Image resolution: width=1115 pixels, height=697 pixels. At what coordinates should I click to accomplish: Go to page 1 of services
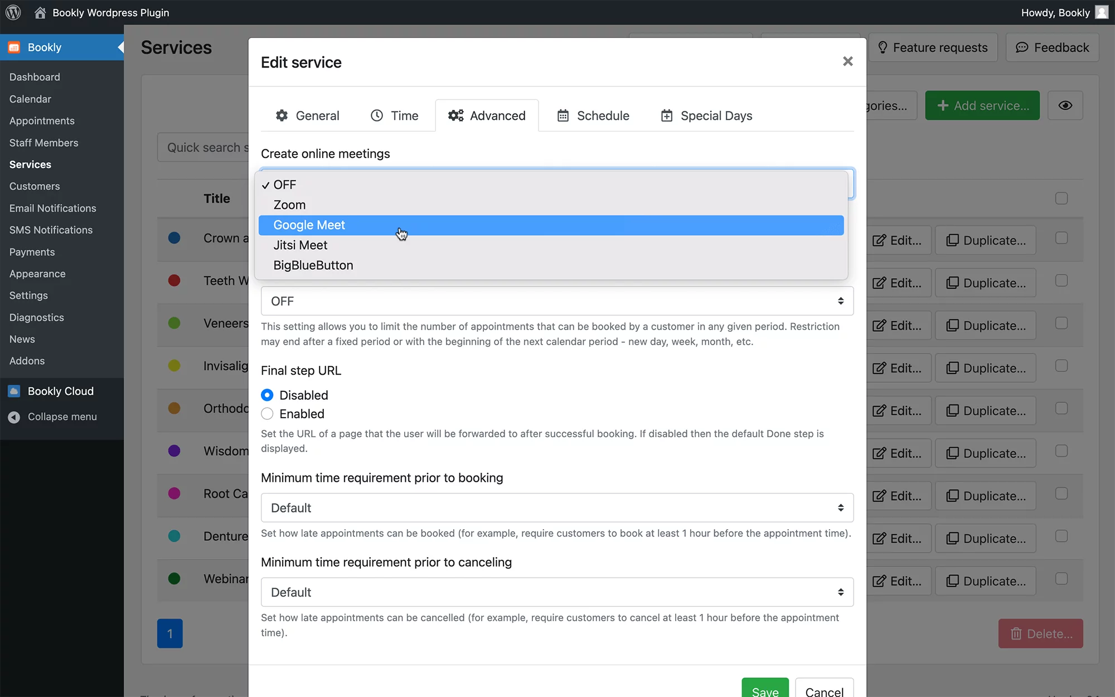coord(170,633)
